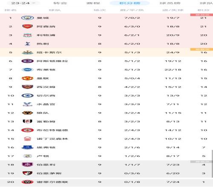
Task: Open the Manchester United team logo
Action: pos(27,78)
